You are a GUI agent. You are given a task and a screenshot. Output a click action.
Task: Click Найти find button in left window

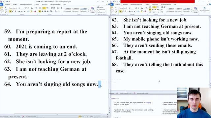click(x=101, y=7)
